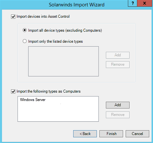Image resolution: width=153 pixels, height=143 pixels.
Task: Click inside the empty listed device types box
Action: (63, 61)
